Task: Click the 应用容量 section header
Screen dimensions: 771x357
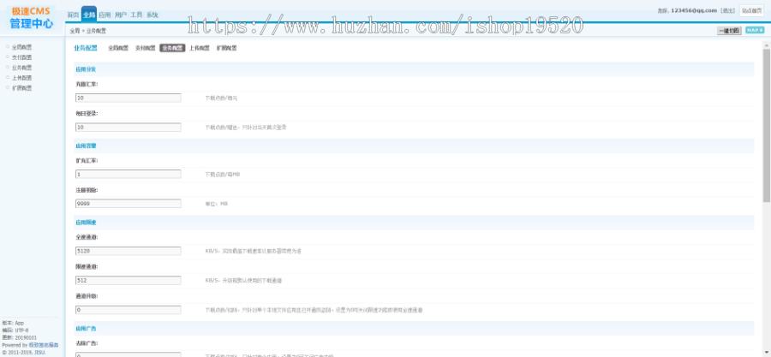Action: click(x=86, y=146)
